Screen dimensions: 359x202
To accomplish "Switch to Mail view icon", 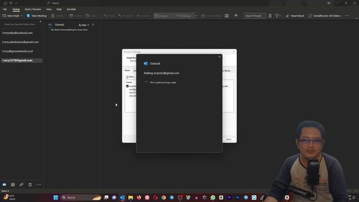I will pos(4,185).
